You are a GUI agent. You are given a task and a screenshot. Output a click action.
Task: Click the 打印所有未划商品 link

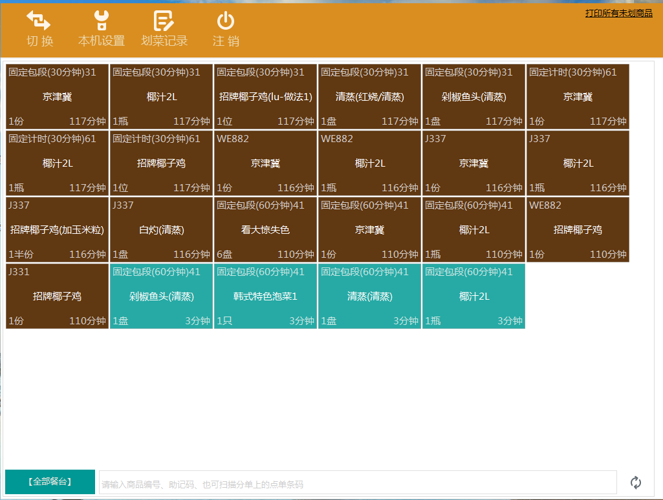point(618,13)
